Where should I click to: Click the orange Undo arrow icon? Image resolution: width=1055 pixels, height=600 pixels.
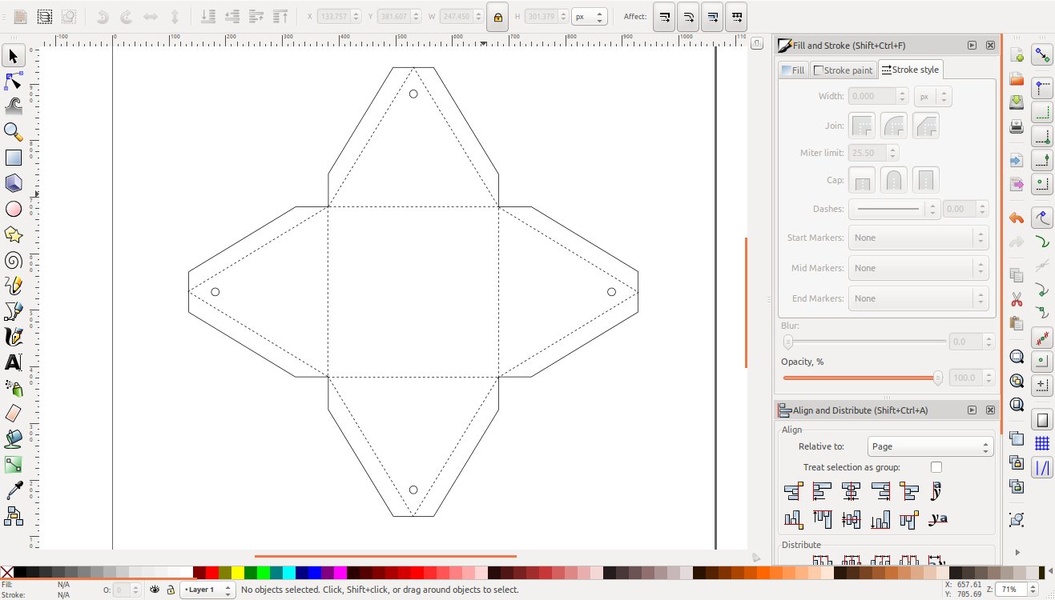[x=1017, y=218]
